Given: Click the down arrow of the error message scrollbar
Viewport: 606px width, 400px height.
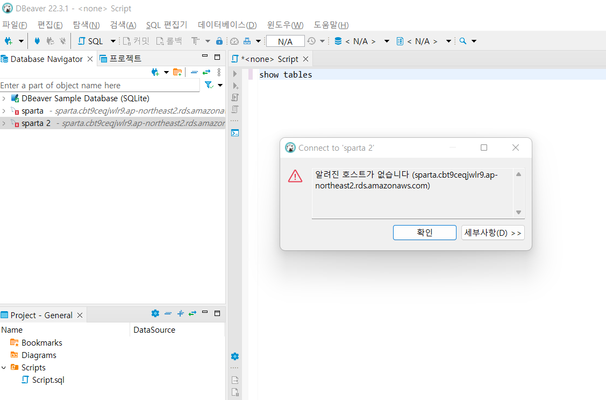Looking at the screenshot, I should tap(519, 212).
